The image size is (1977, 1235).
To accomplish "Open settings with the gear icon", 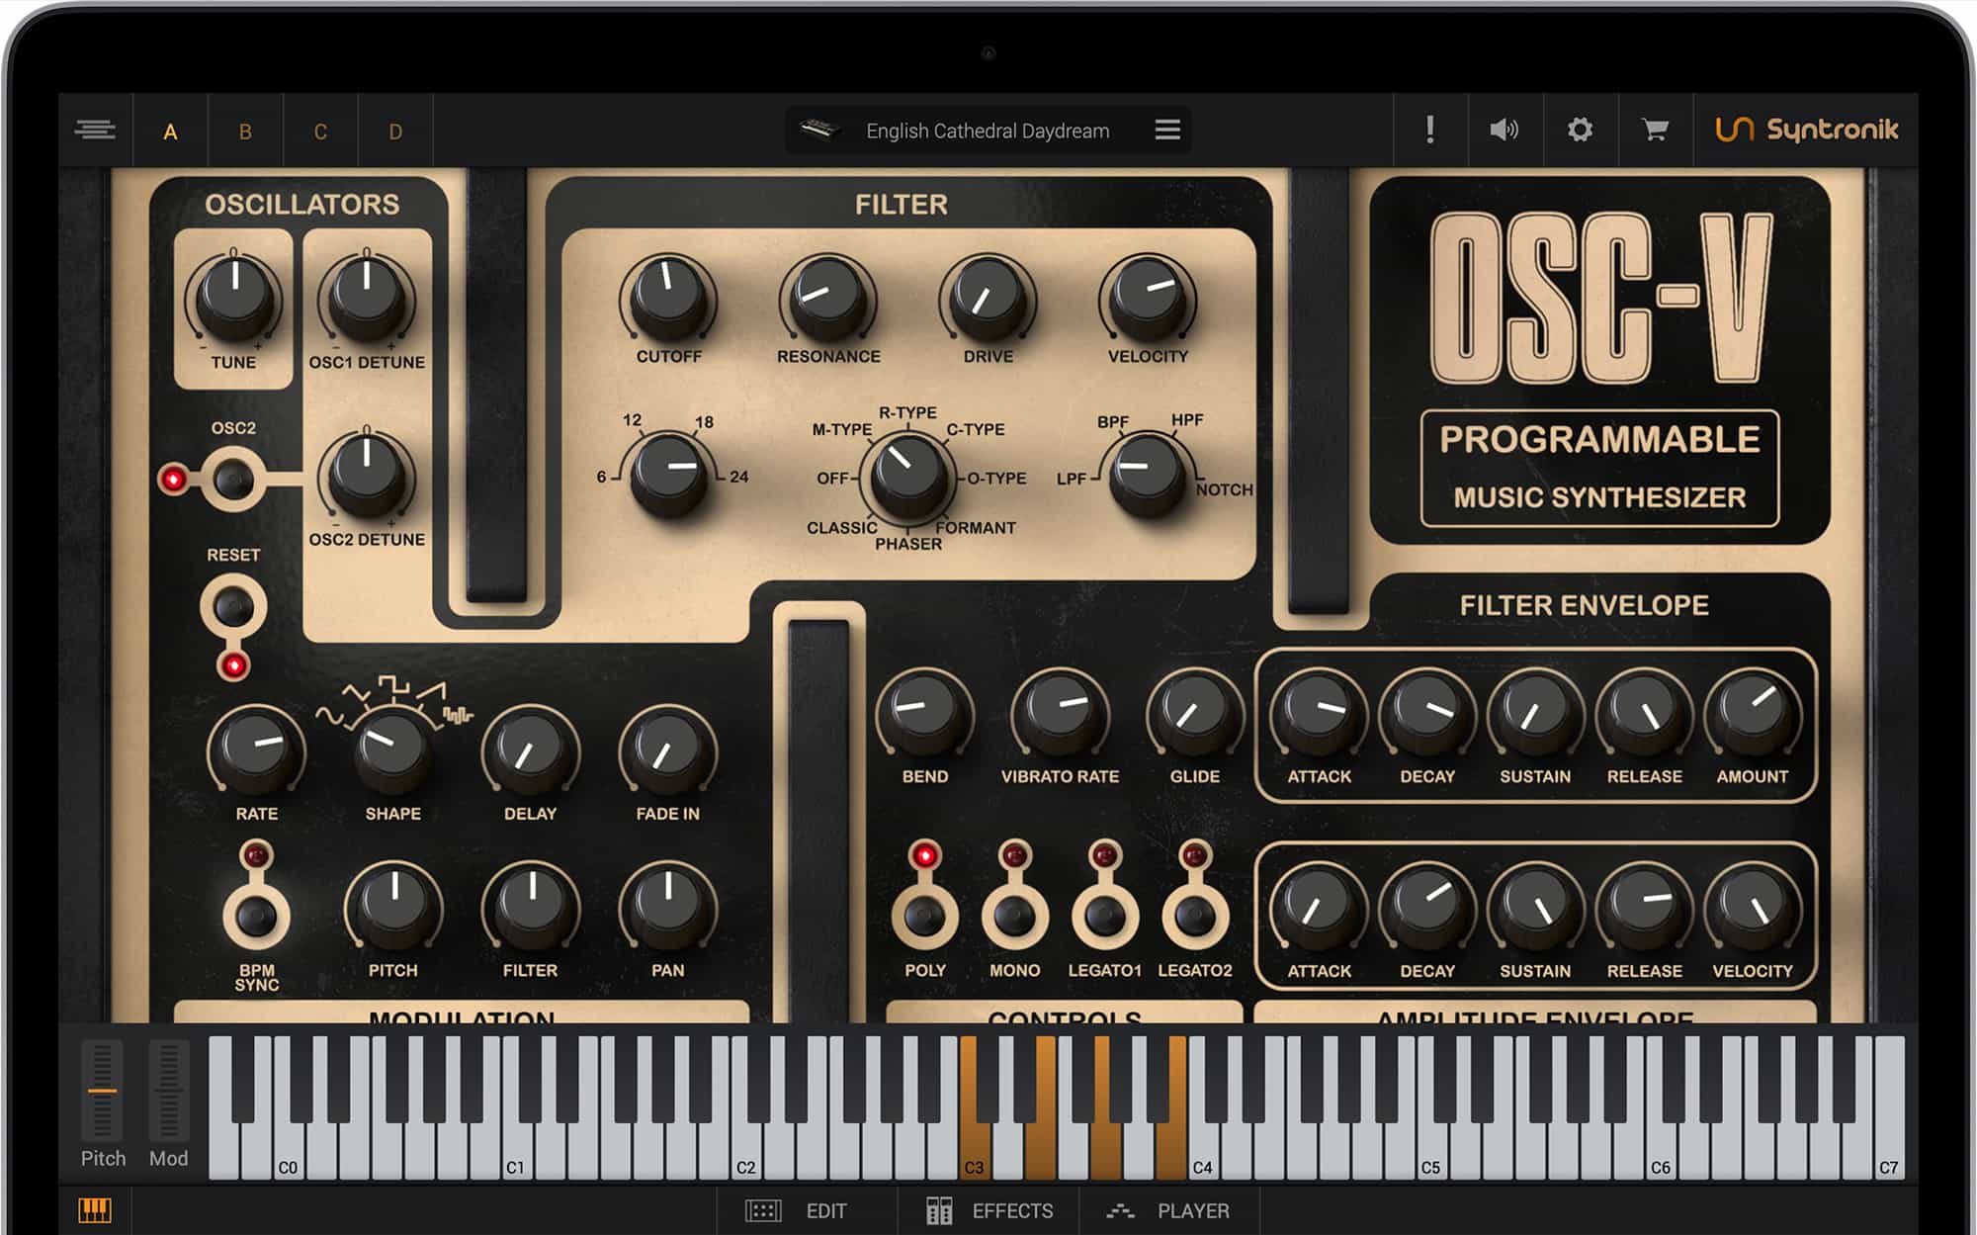I will [1580, 130].
